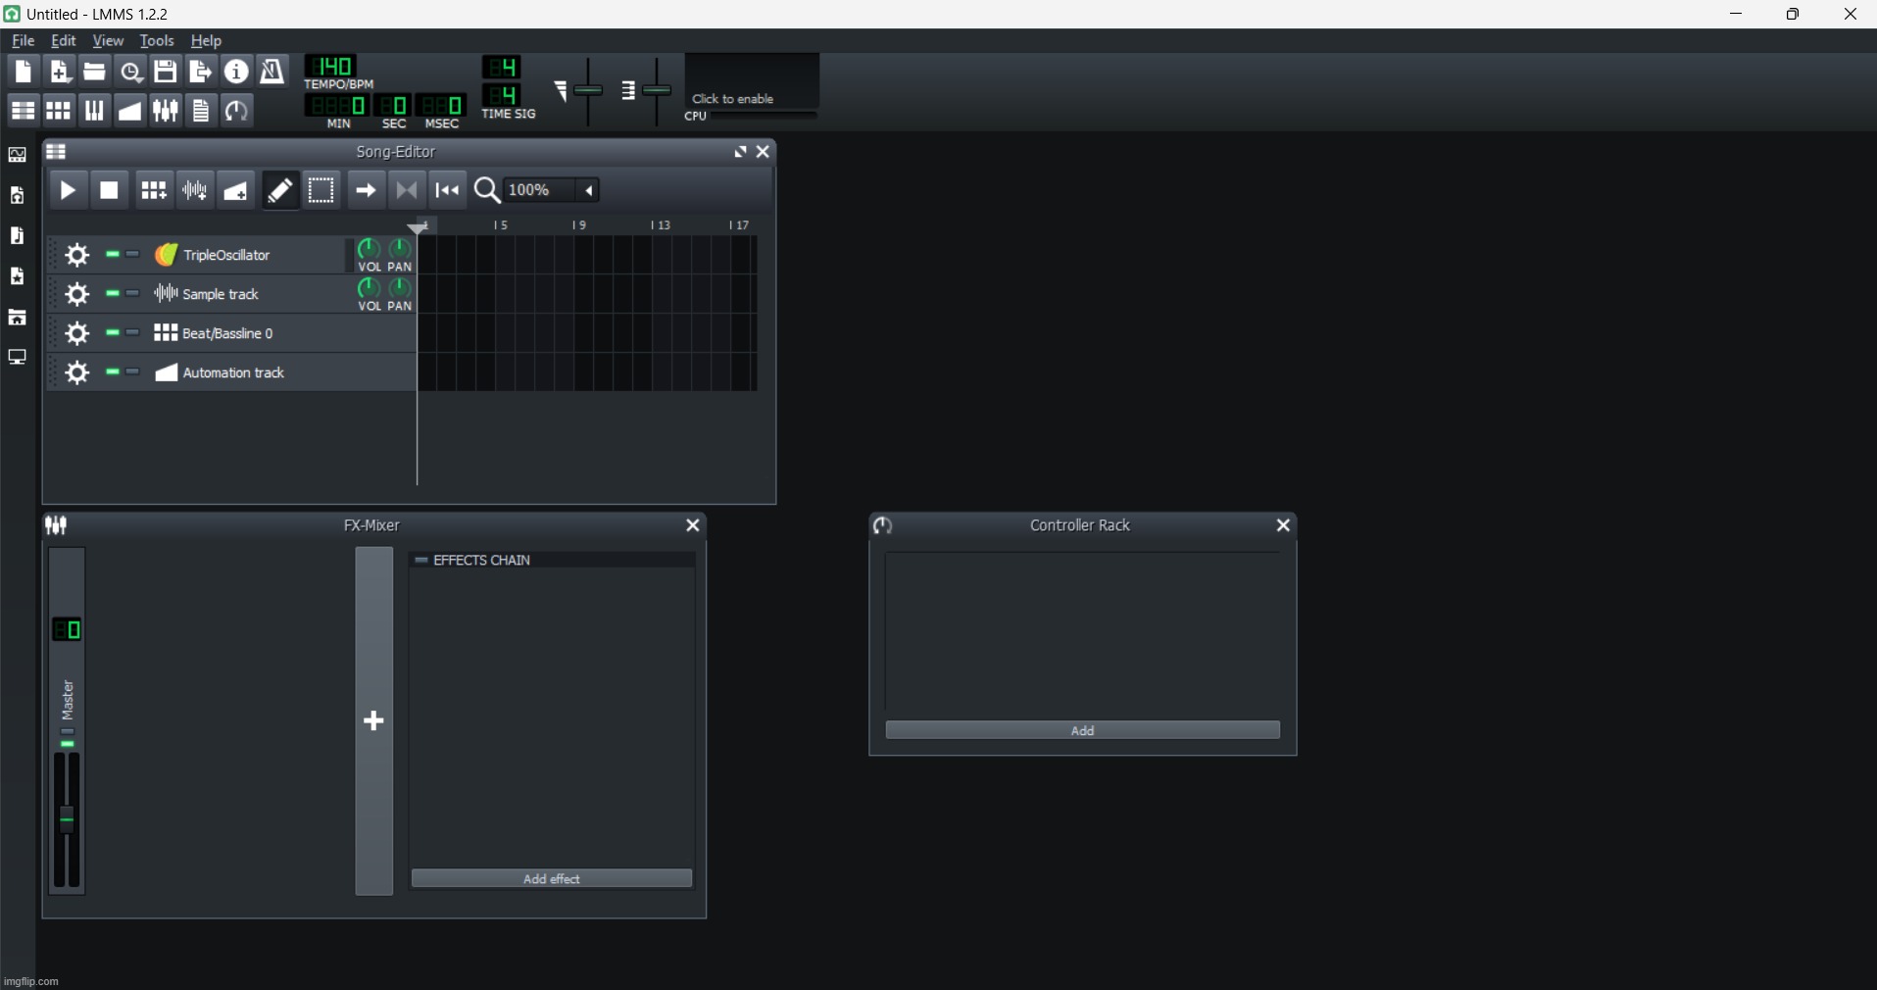
Task: Open the instrument plugins sidebar tab
Action: tap(18, 155)
